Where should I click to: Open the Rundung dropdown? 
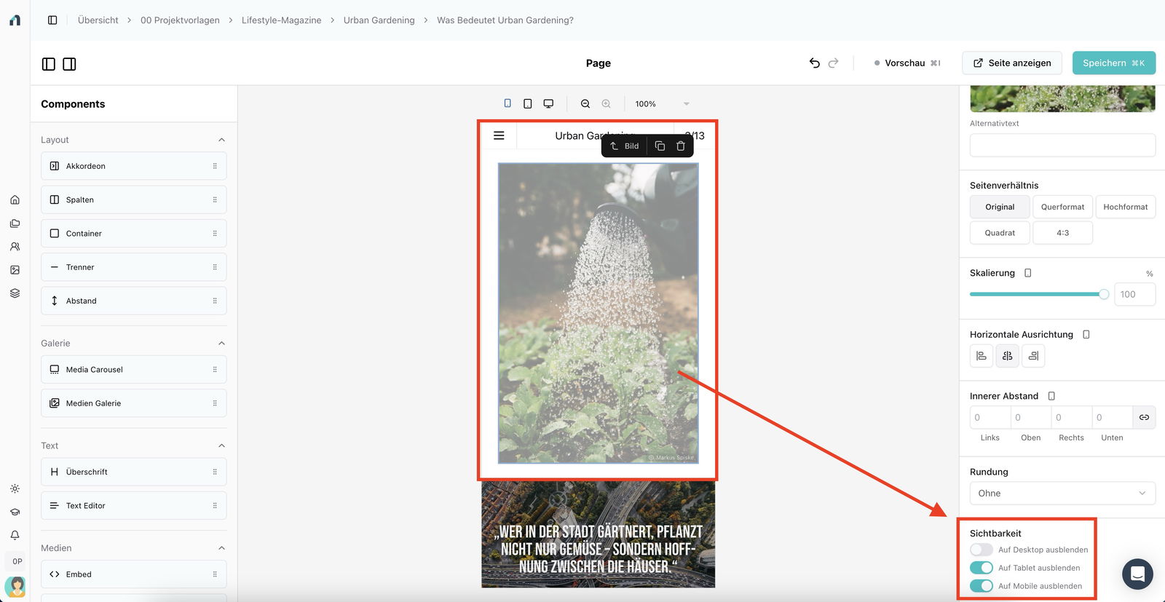pos(1062,493)
